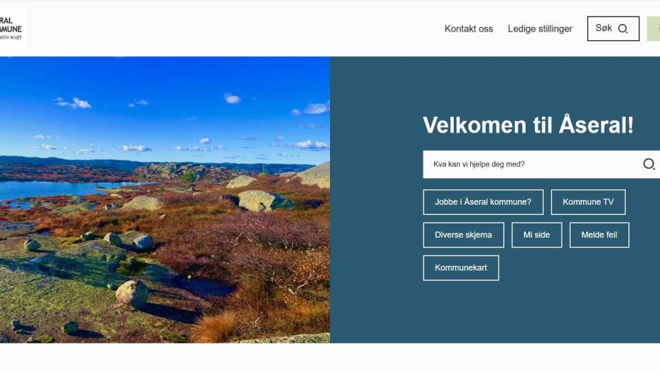The image size is (660, 371).
Task: Open the Kommune TV shortcut
Action: pos(588,202)
